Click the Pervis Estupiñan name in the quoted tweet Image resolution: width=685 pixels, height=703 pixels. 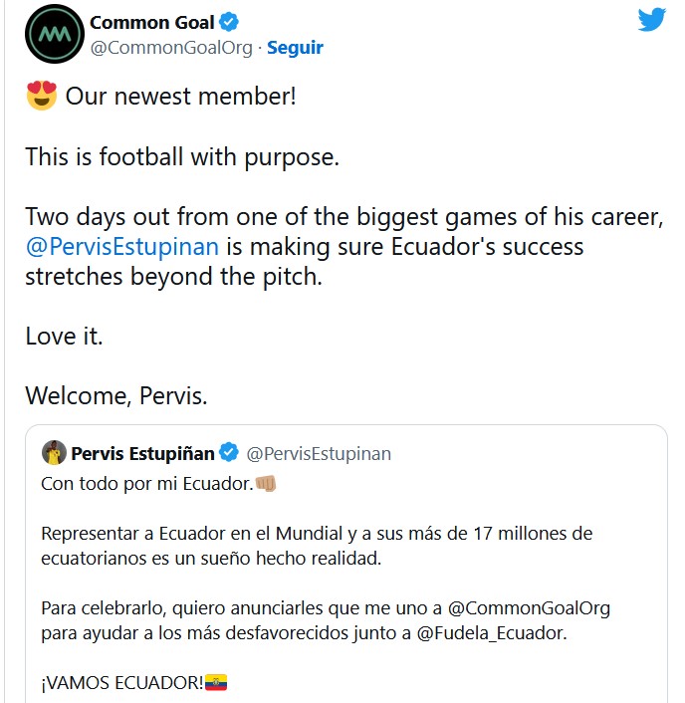pos(142,454)
